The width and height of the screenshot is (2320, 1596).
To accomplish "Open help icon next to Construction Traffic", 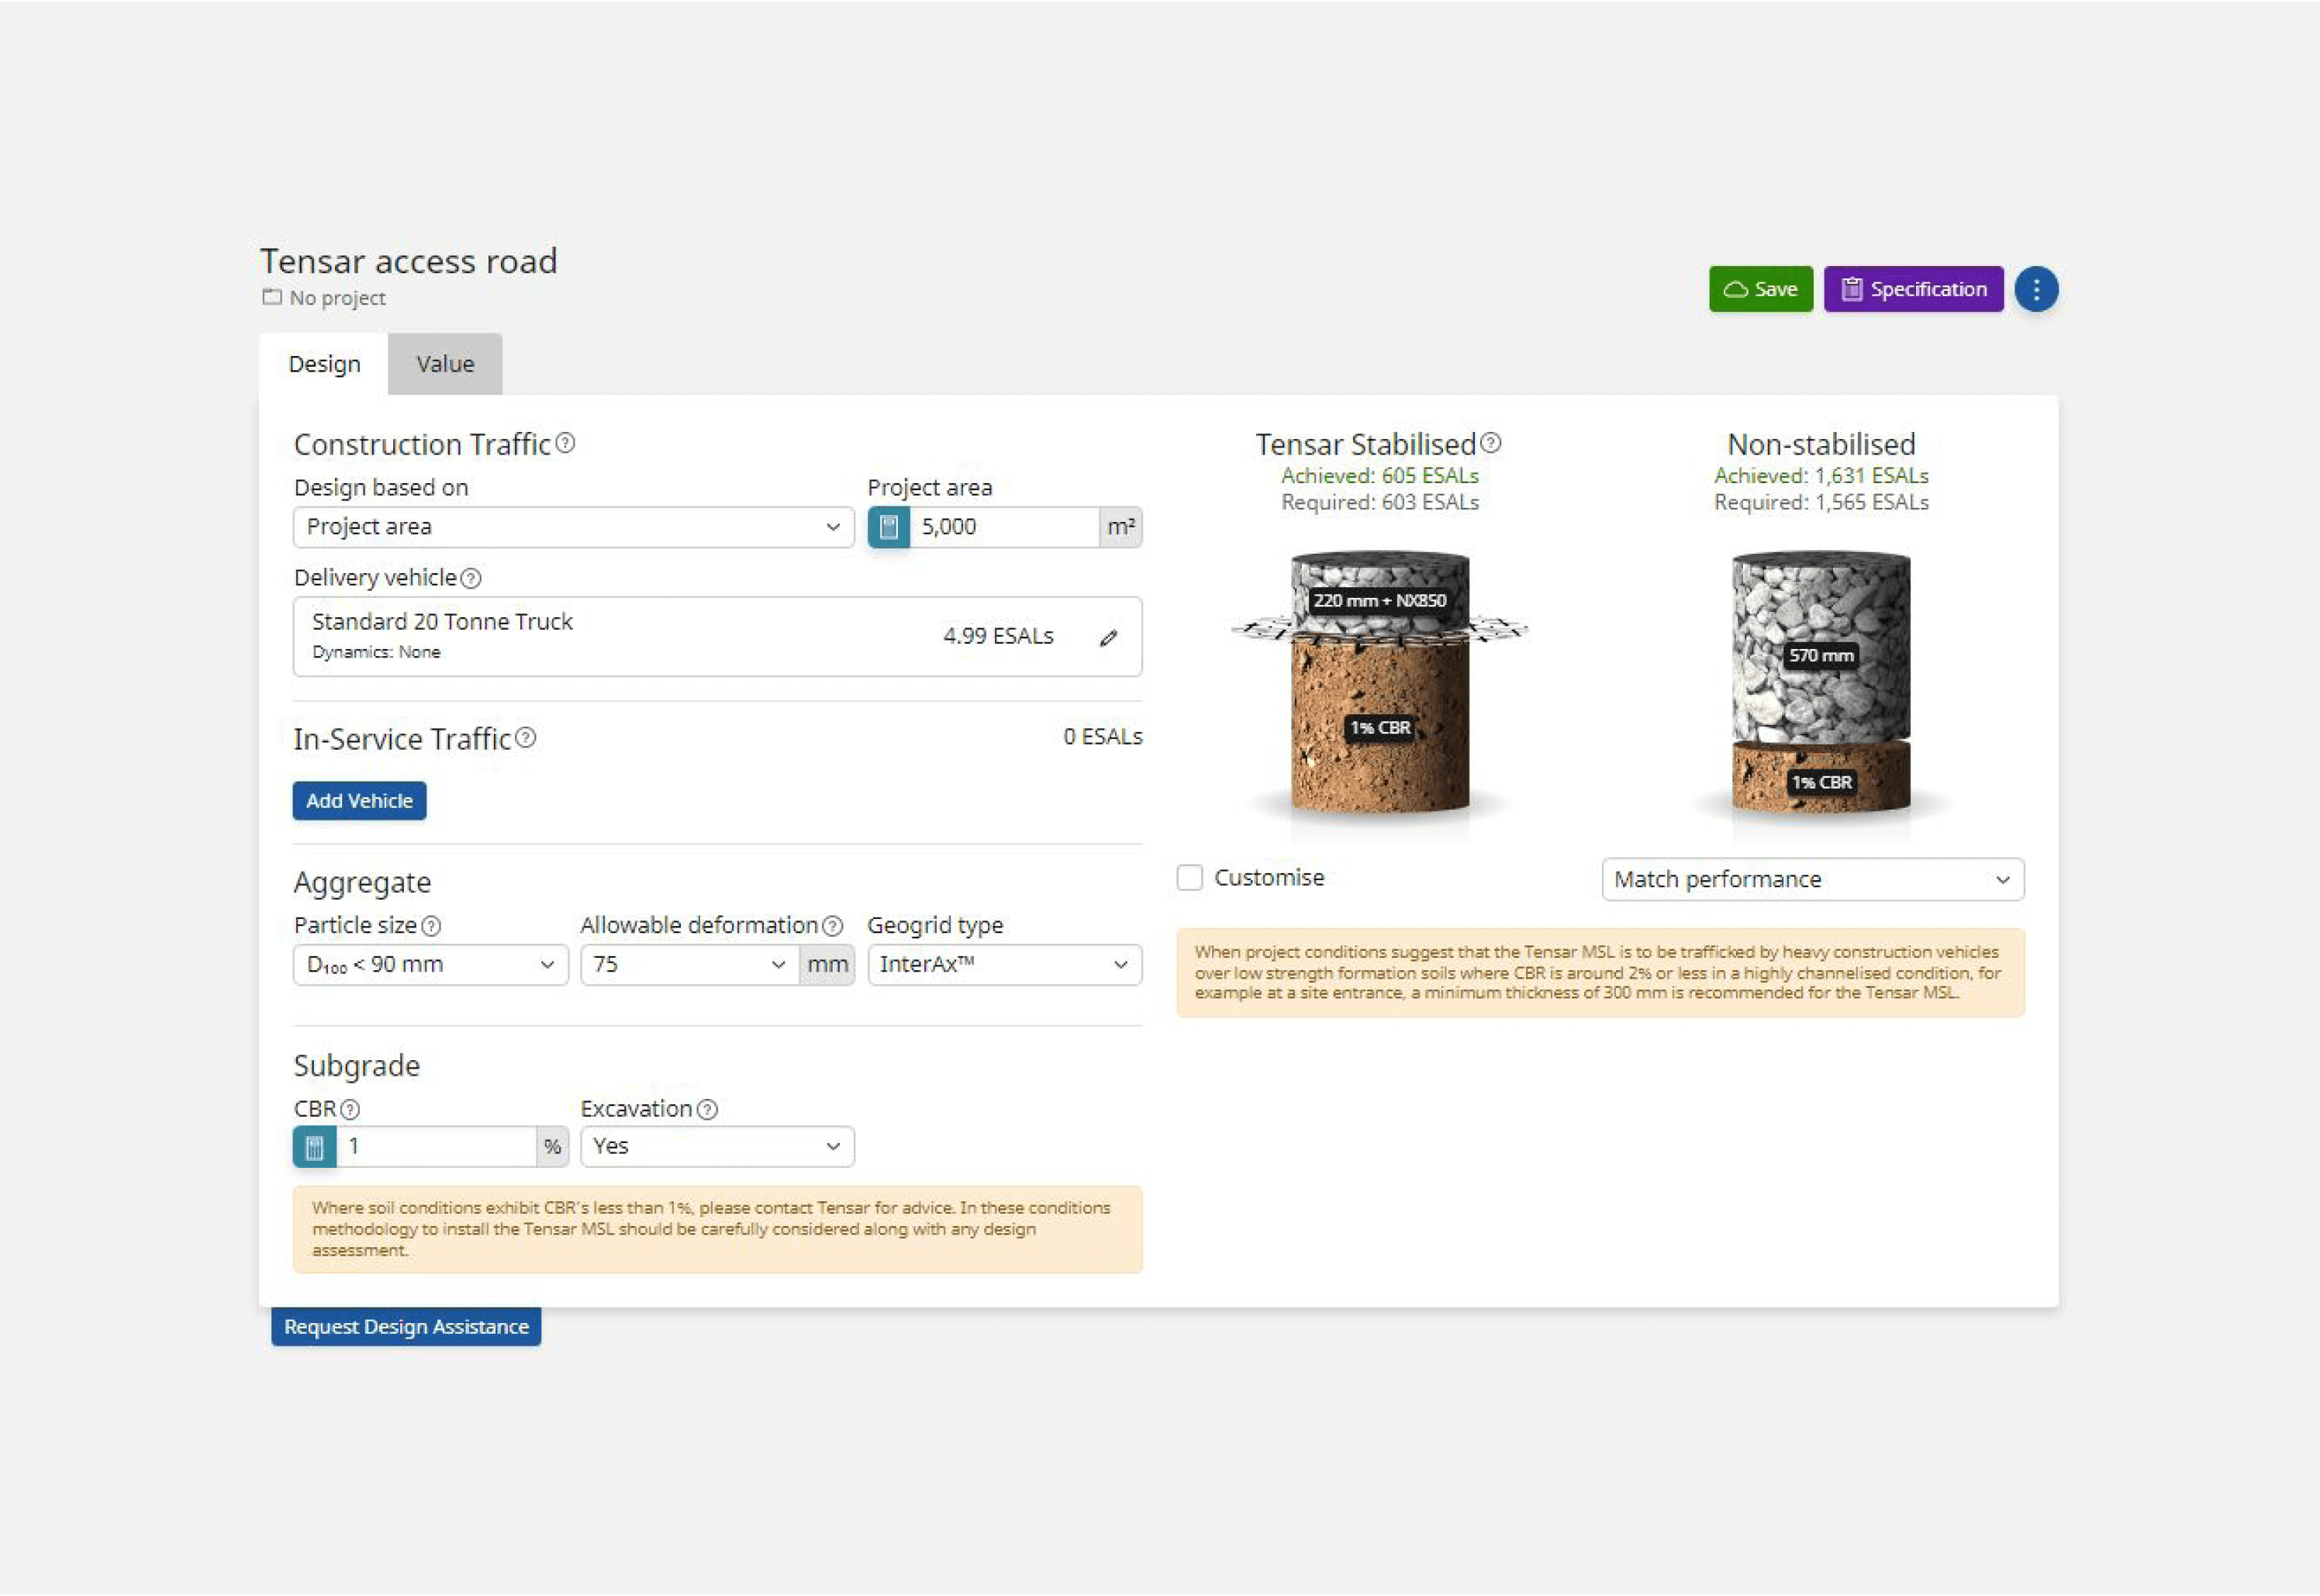I will point(564,443).
